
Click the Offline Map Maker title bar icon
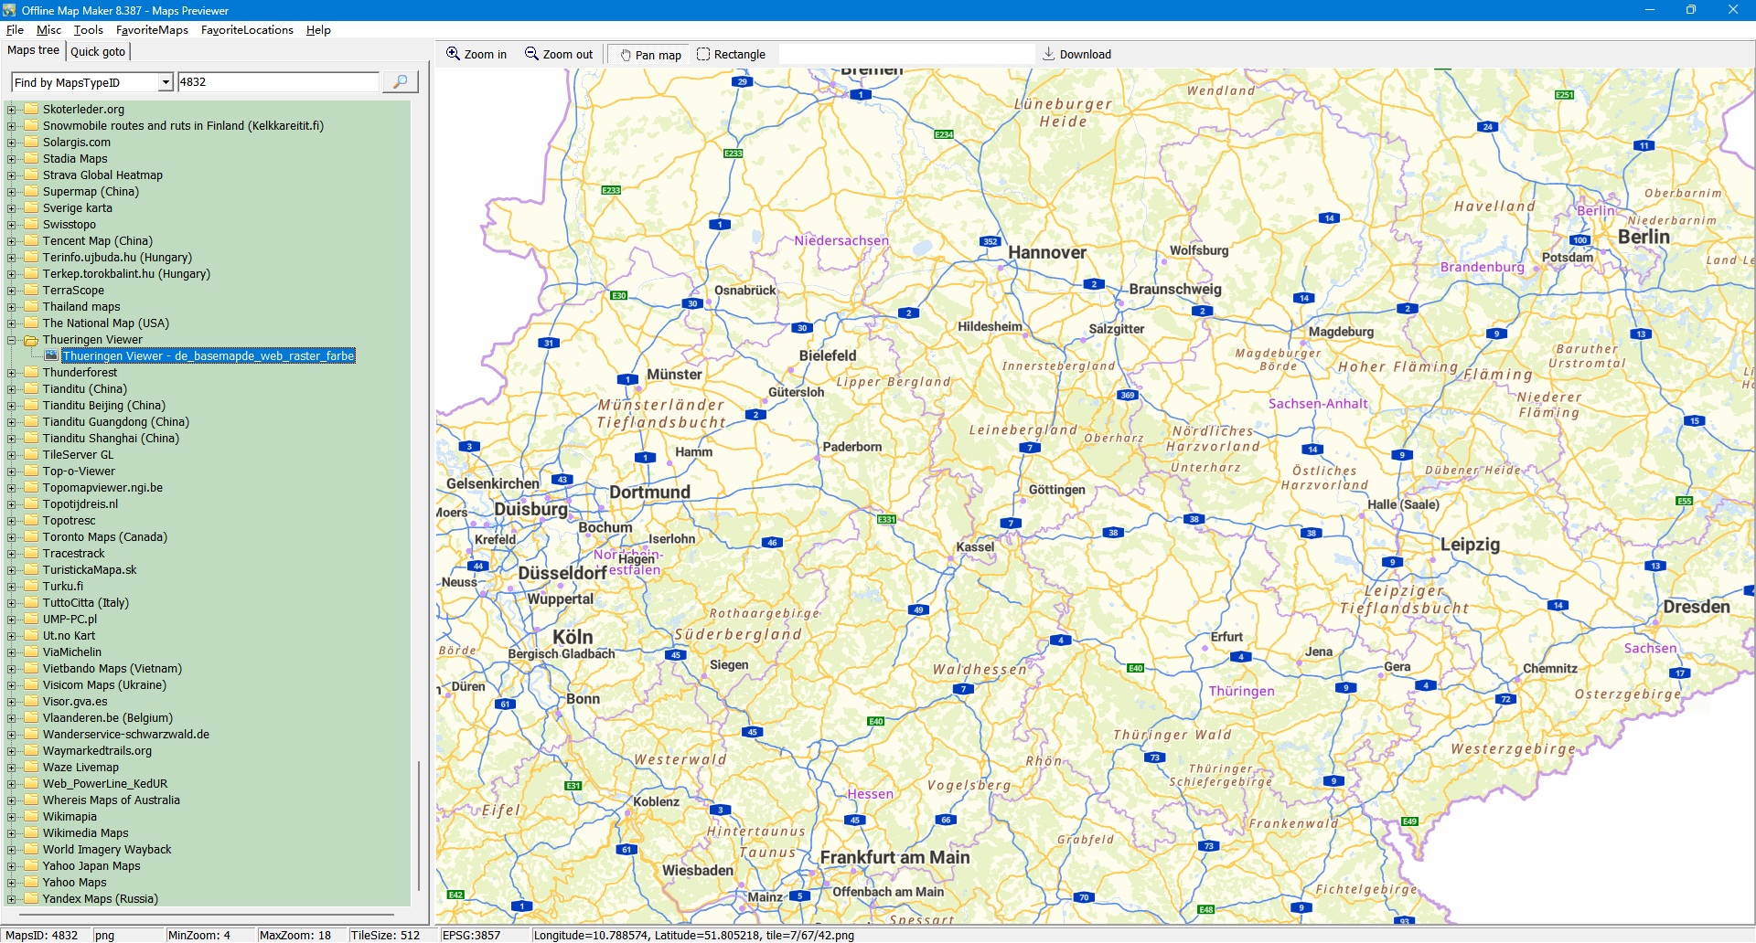coord(9,10)
